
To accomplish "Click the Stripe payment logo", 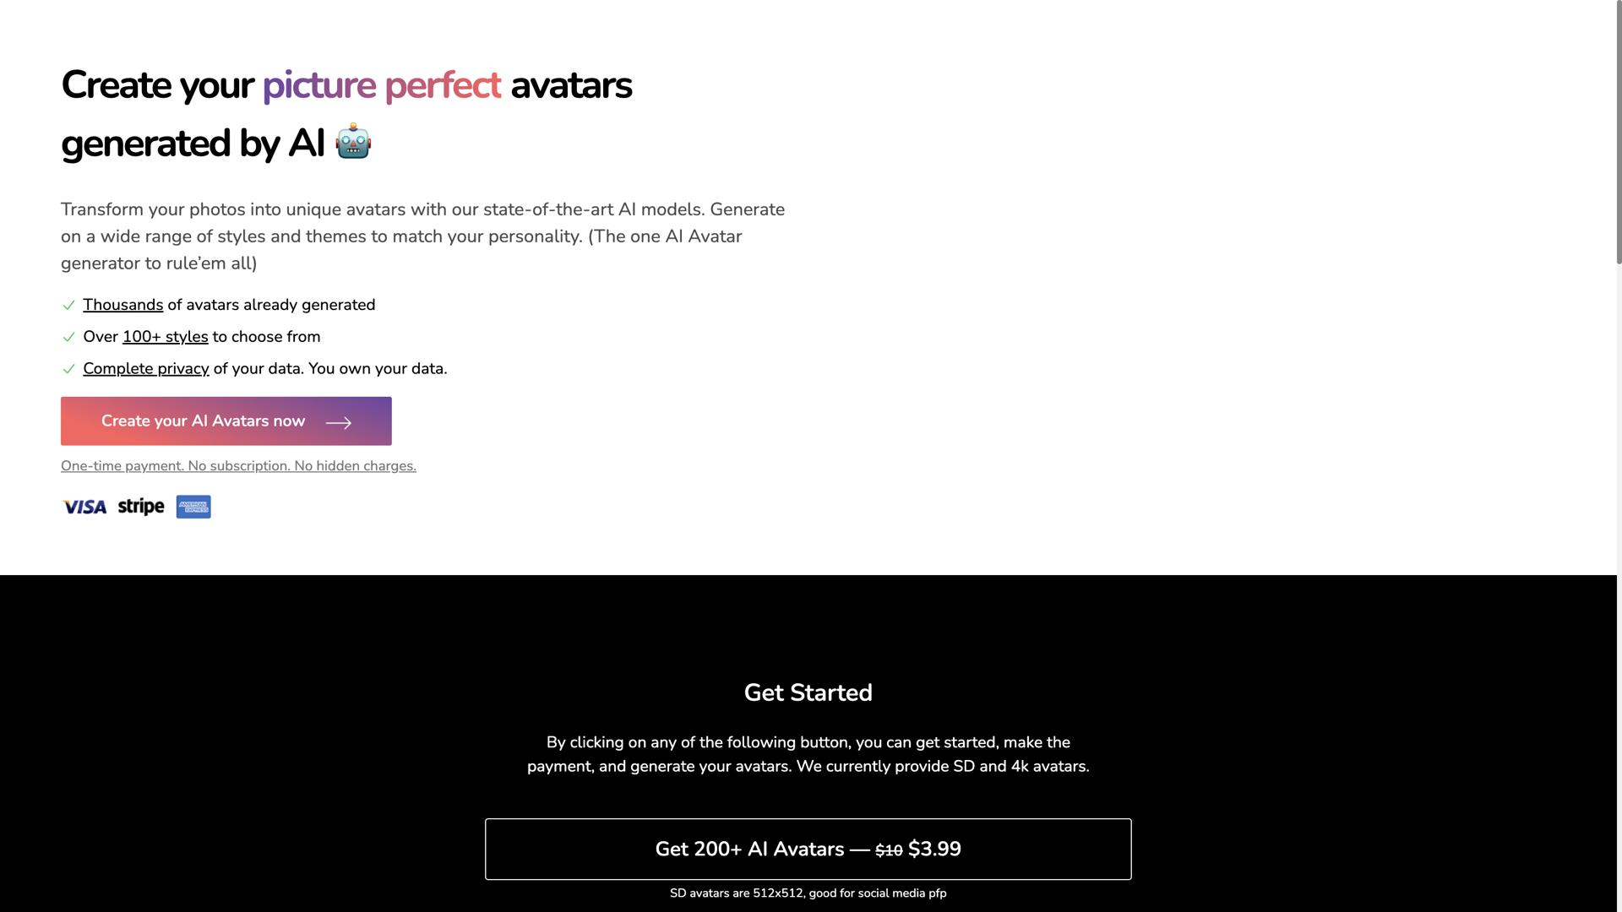I will [141, 507].
